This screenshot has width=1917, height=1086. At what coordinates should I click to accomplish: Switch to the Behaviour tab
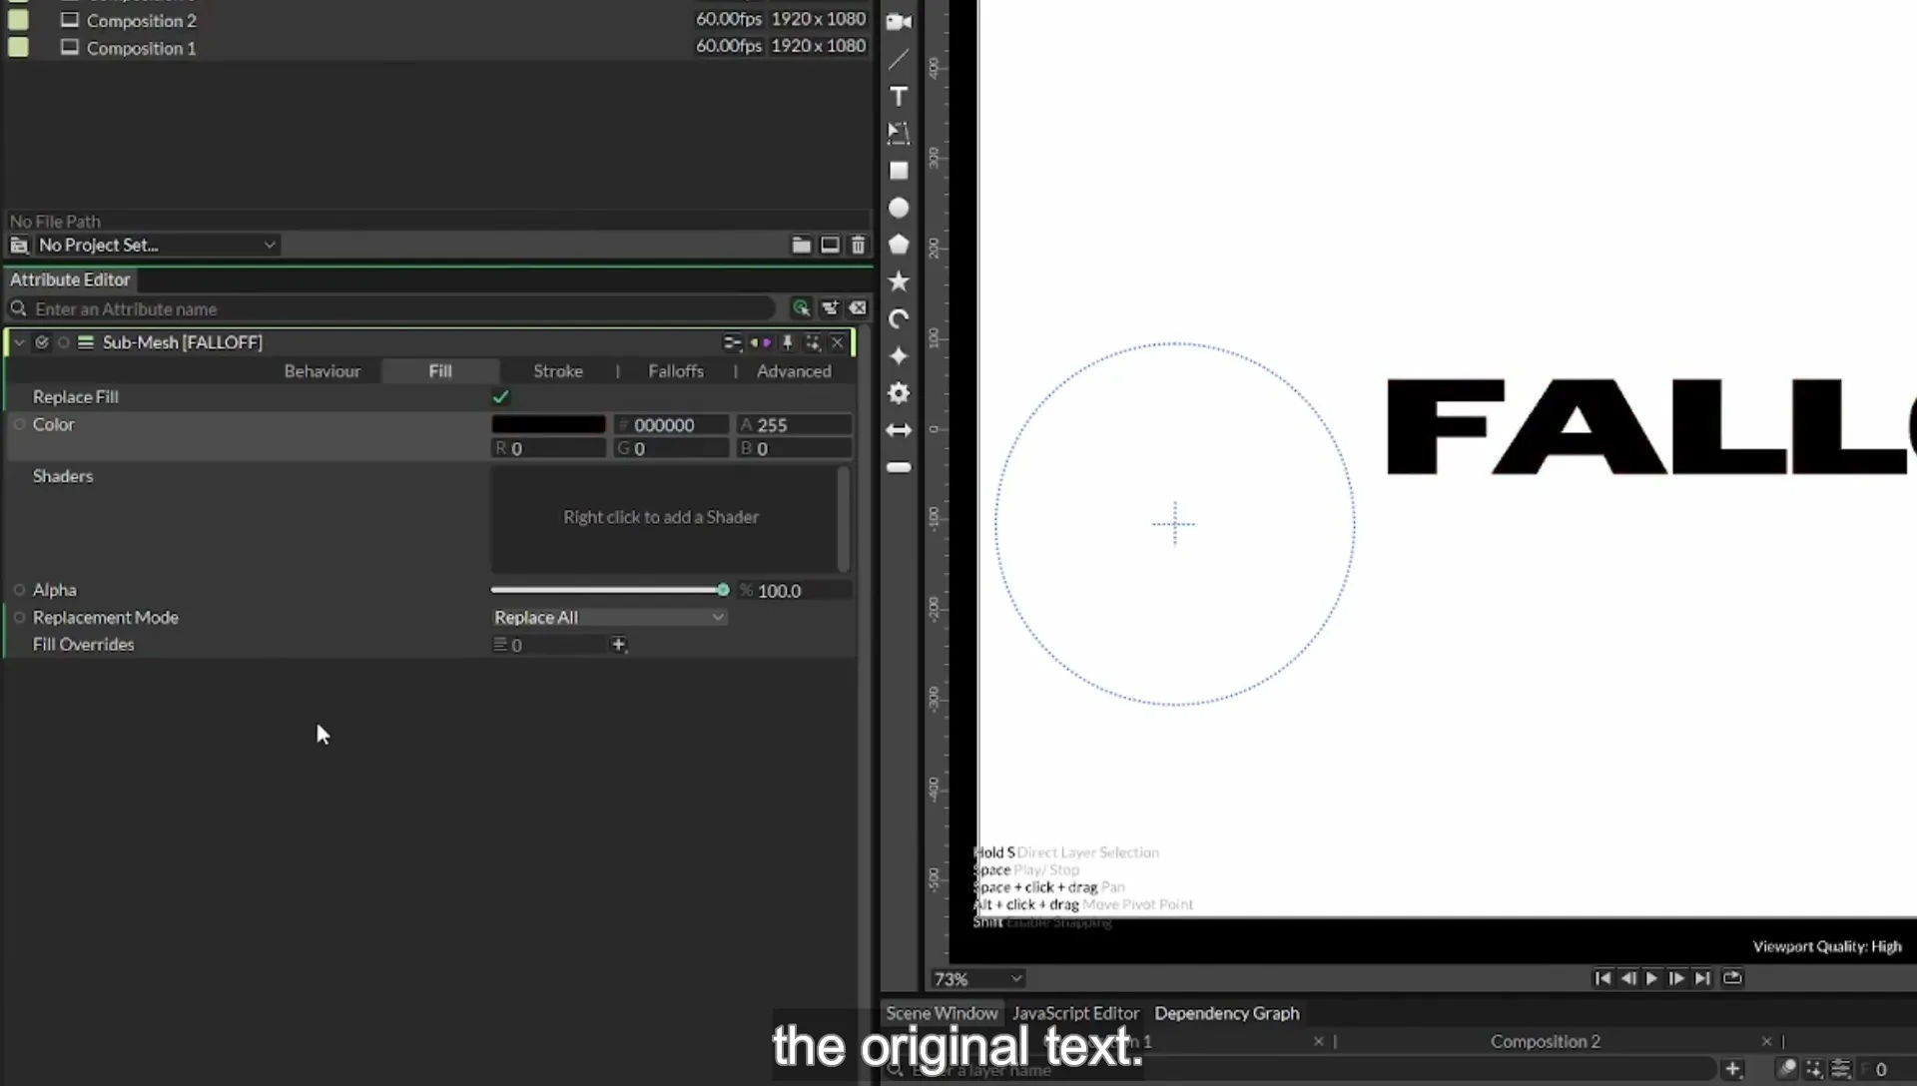coord(321,371)
